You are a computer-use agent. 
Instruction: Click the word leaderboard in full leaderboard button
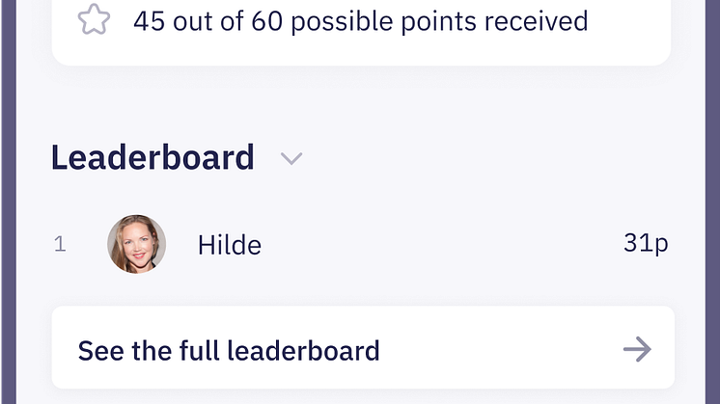pyautogui.click(x=303, y=351)
